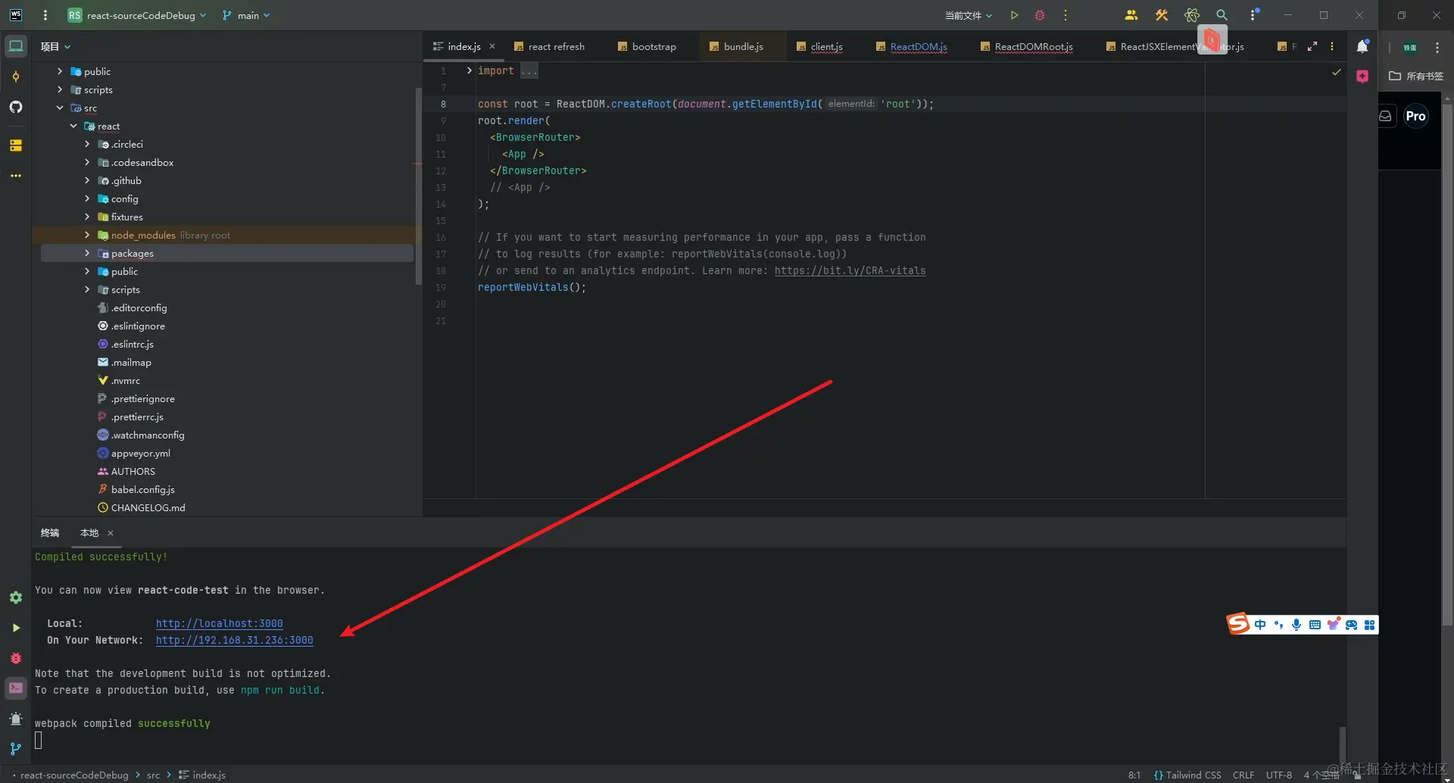Open more run actions next to debug
Image resolution: width=1454 pixels, height=783 pixels.
pyautogui.click(x=1066, y=15)
